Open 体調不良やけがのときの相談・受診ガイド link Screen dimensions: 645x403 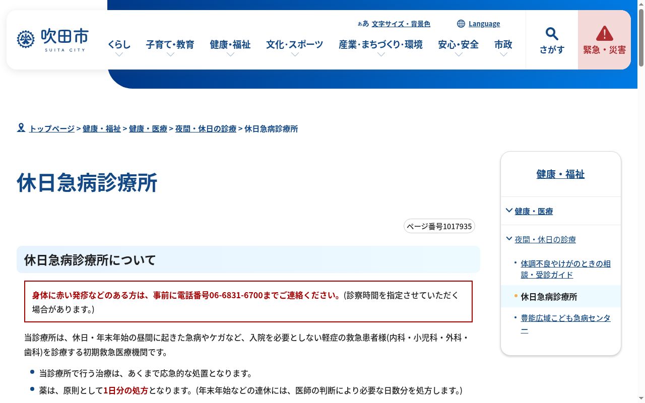(566, 269)
